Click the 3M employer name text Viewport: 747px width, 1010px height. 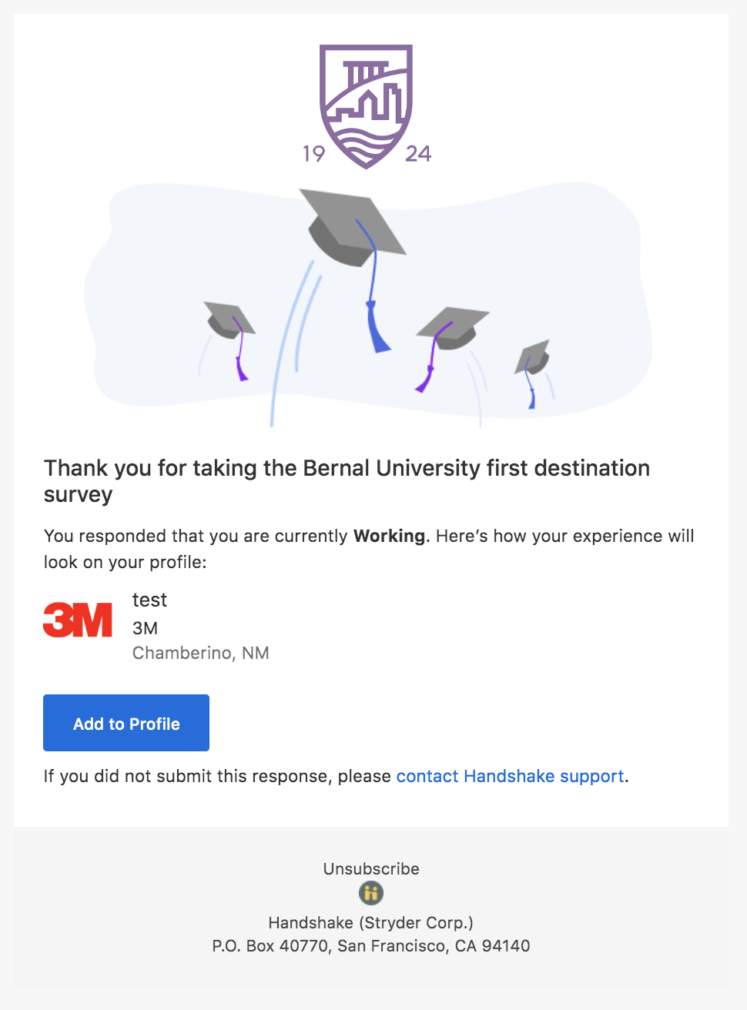coord(145,628)
